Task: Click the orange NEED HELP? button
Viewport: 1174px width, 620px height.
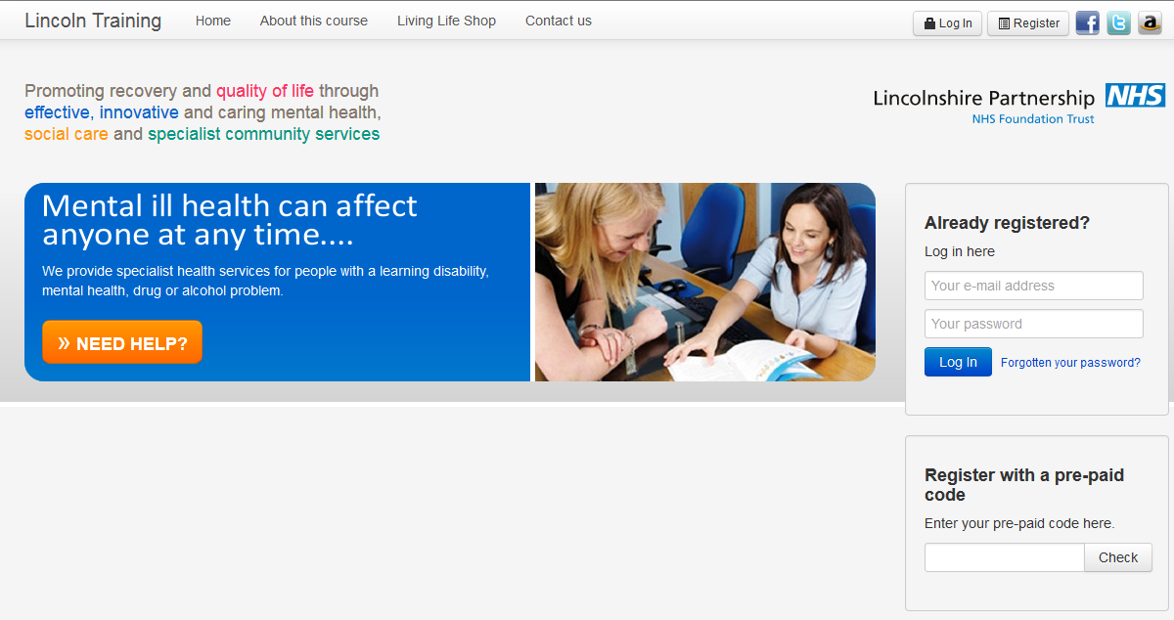Action: click(x=122, y=342)
